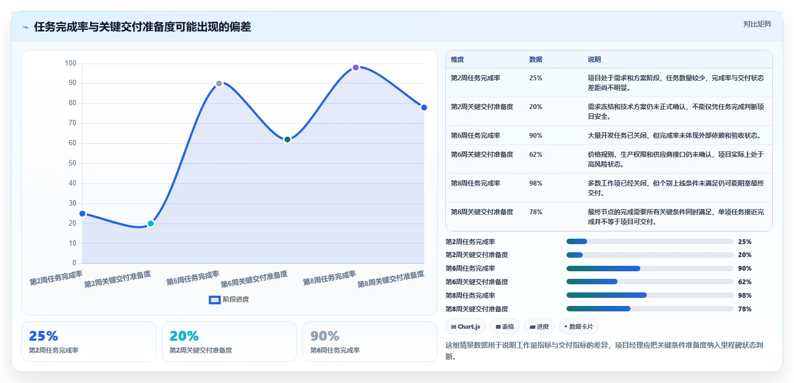Click the 第8周任务完成率 purple data point
794x383 pixels.
356,68
